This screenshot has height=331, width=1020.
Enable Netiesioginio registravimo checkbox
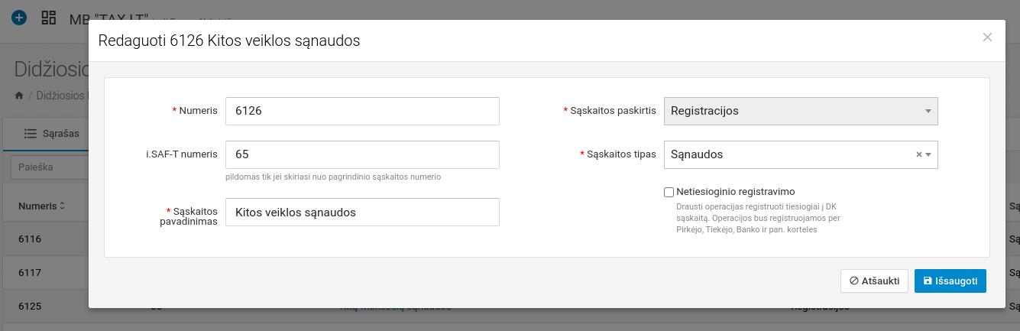[669, 192]
